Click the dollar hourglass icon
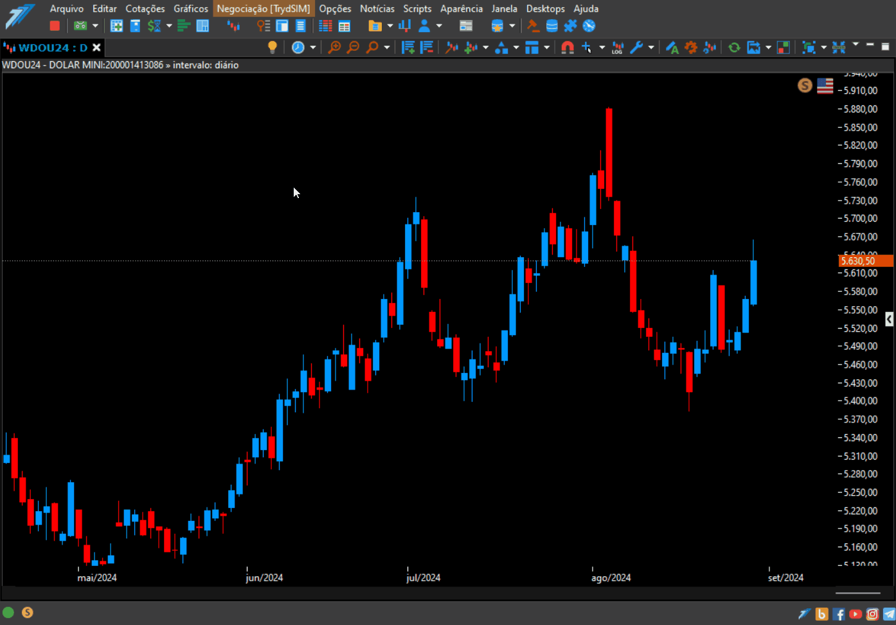Image resolution: width=896 pixels, height=625 pixels. click(154, 26)
